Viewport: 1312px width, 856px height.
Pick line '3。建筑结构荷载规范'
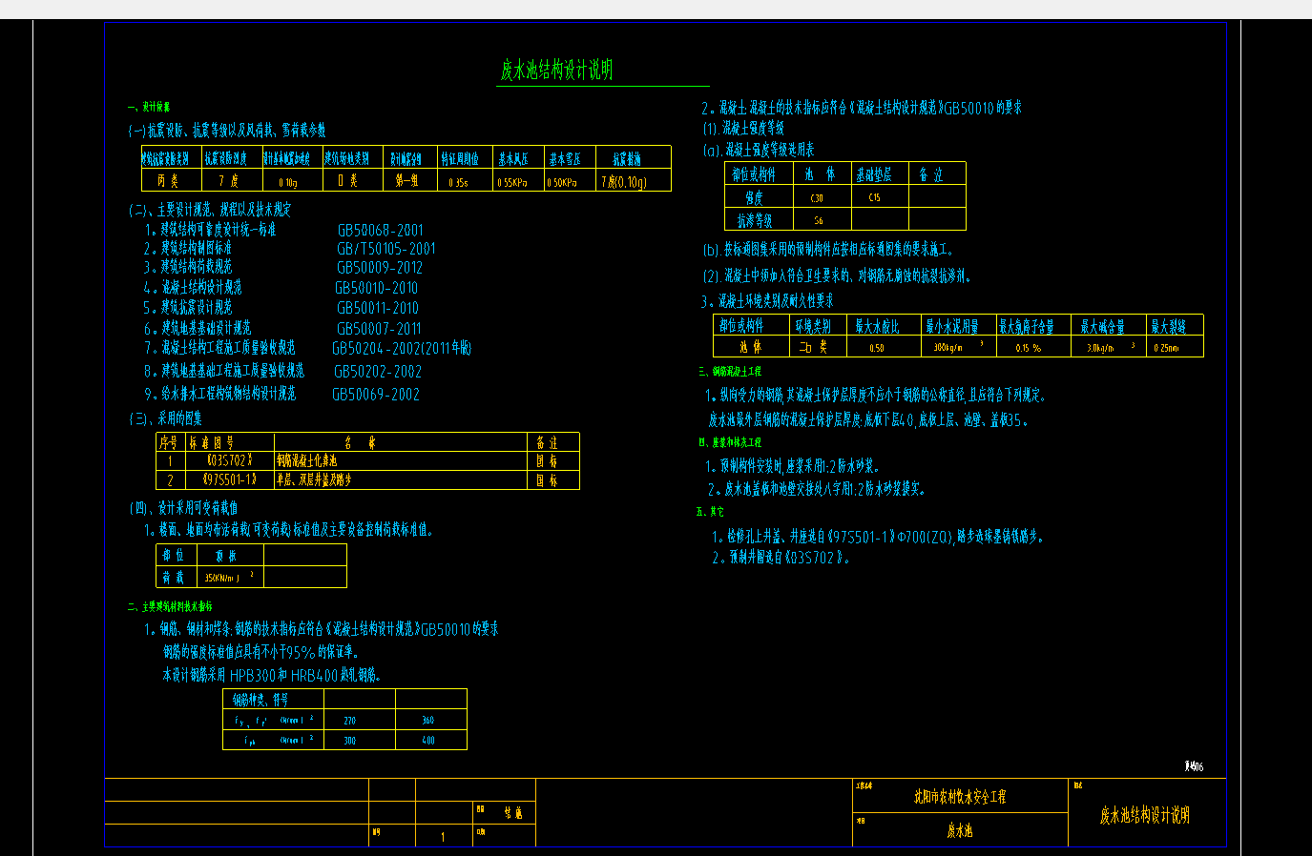[188, 268]
